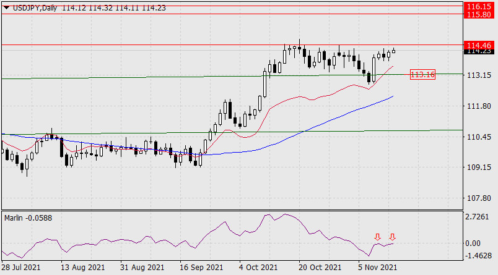Select the 115.80 red price label
The height and width of the screenshot is (275, 498).
tap(479, 15)
